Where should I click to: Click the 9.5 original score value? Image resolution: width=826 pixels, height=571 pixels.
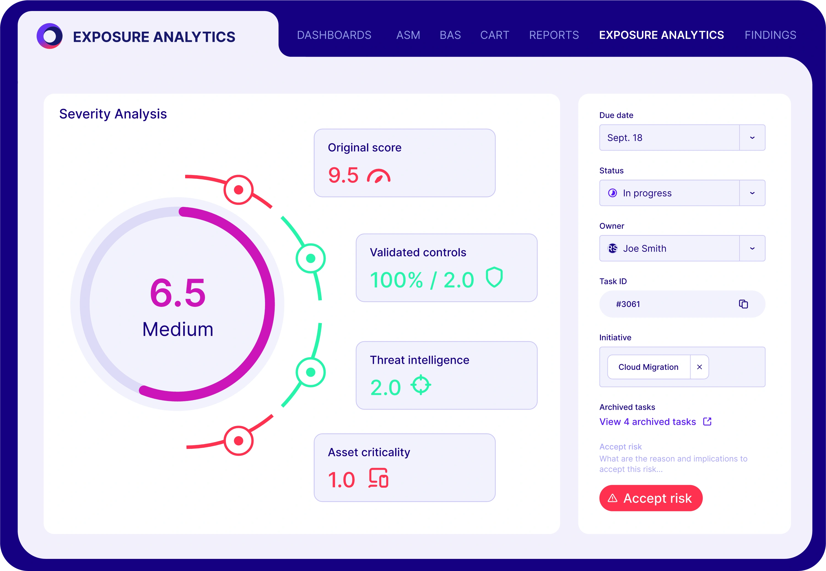343,175
